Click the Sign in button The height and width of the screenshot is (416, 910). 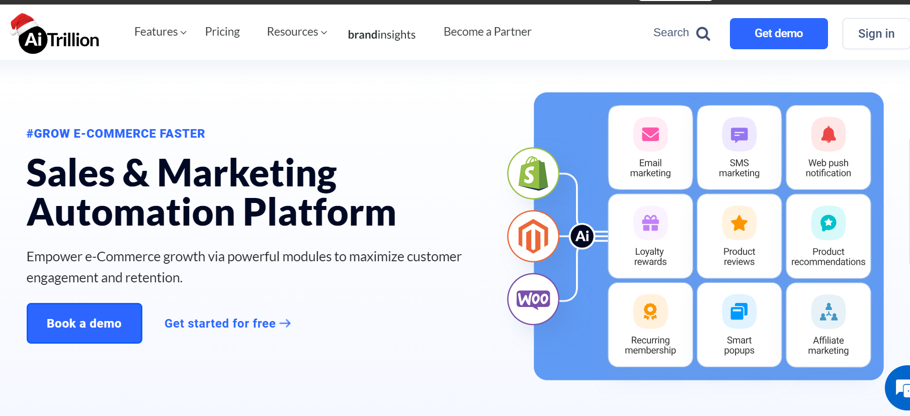click(876, 34)
